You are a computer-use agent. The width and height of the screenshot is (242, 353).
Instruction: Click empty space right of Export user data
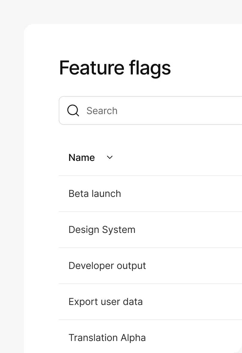[x=195, y=302]
